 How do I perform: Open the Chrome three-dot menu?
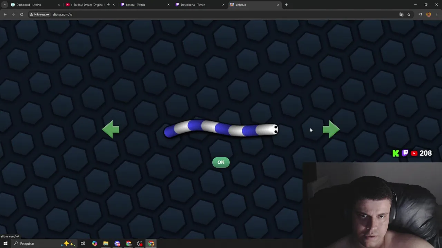click(437, 14)
